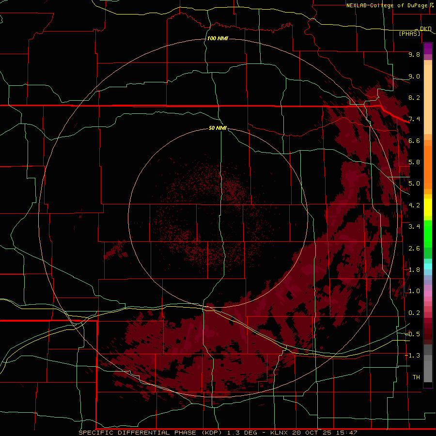The height and width of the screenshot is (436, 436).
Task: Click the "-0.5" color scale value
Action: [x=413, y=334]
